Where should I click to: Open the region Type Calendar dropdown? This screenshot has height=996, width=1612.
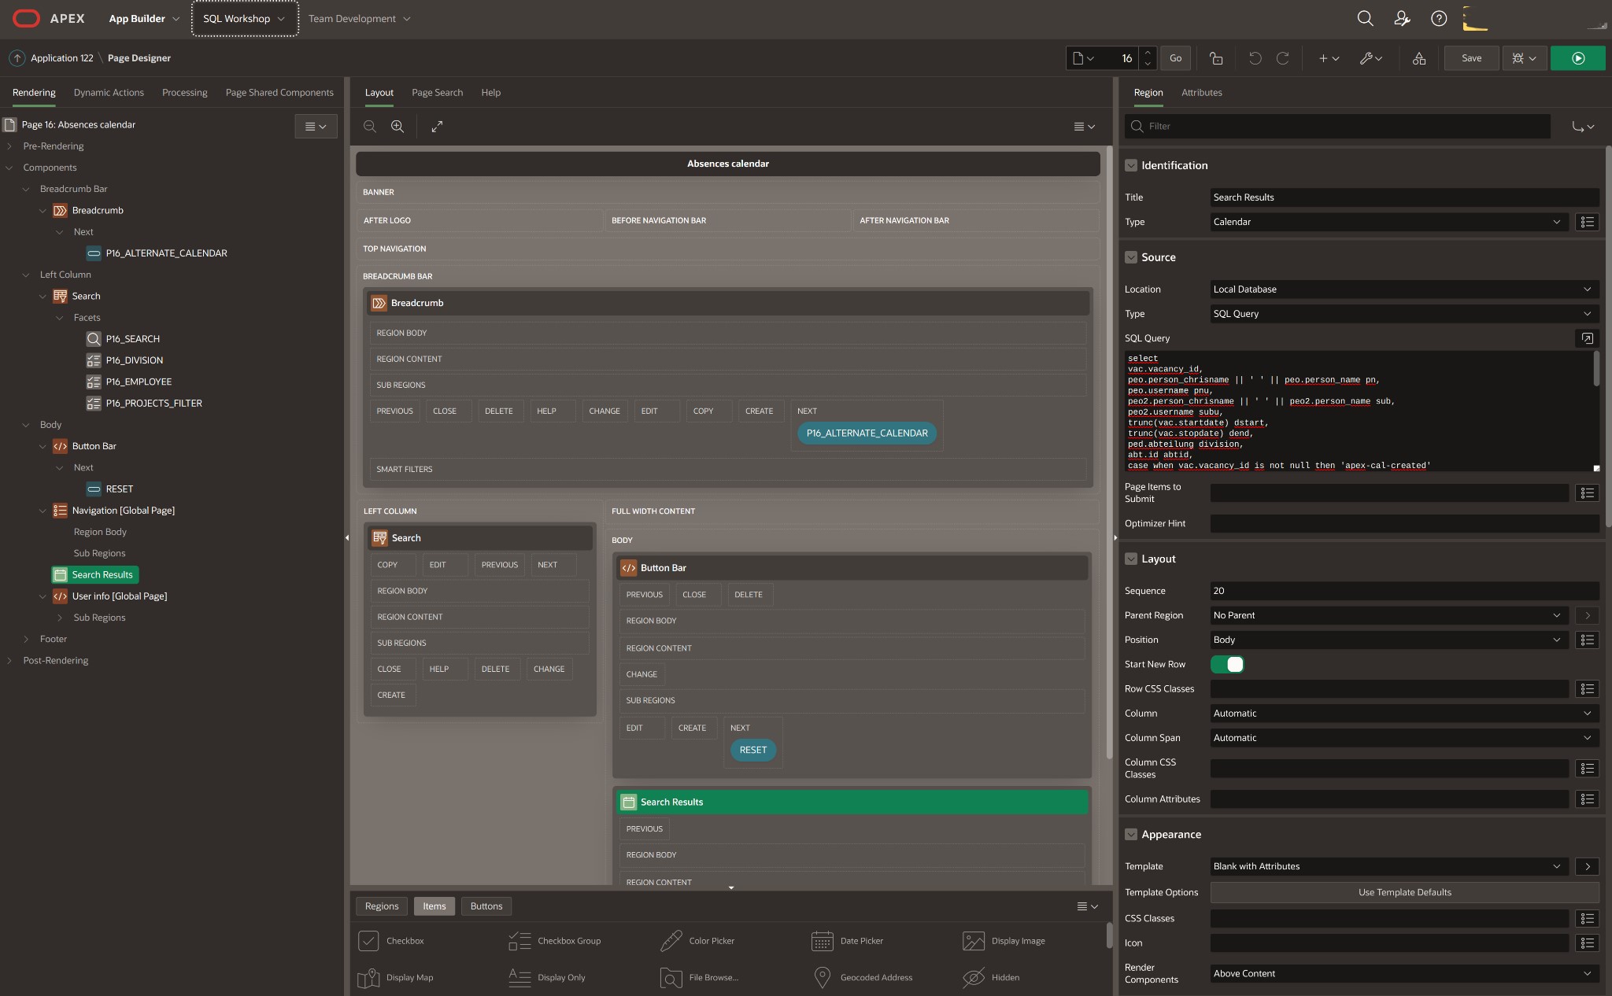1388,222
